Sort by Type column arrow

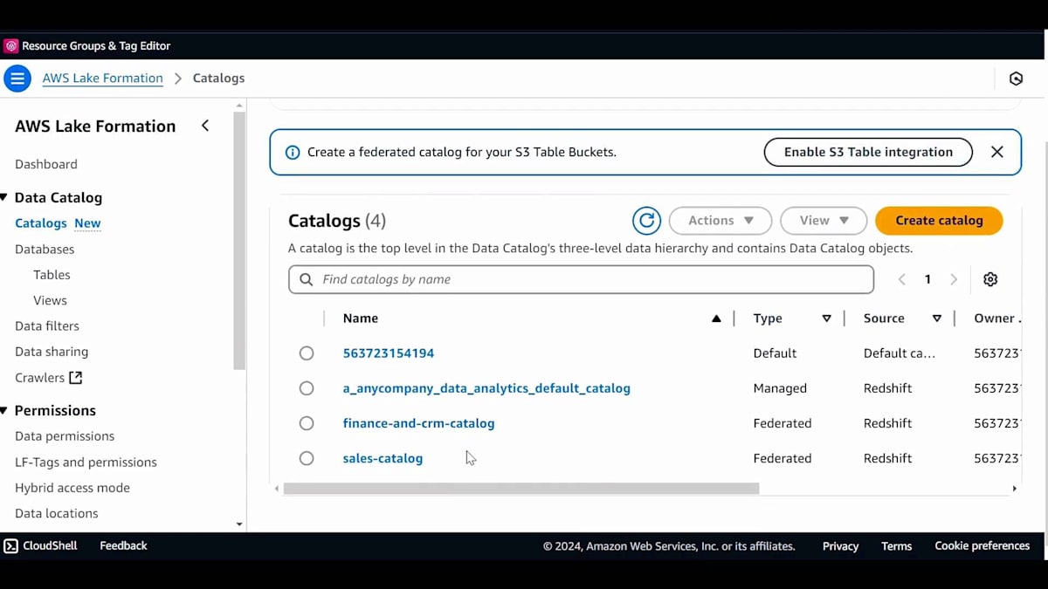pos(826,318)
